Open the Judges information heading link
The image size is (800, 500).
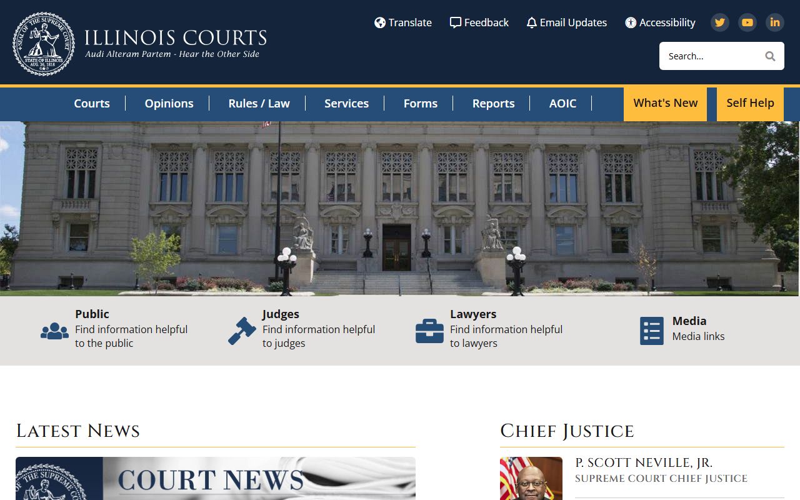pos(281,314)
